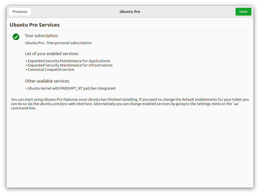Click the green subscription checkmark icon
260x195 pixels.
pyautogui.click(x=16, y=37)
